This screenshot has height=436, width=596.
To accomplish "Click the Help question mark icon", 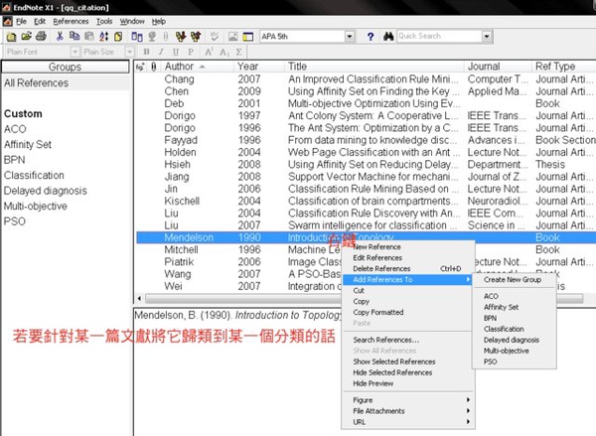I will (371, 37).
